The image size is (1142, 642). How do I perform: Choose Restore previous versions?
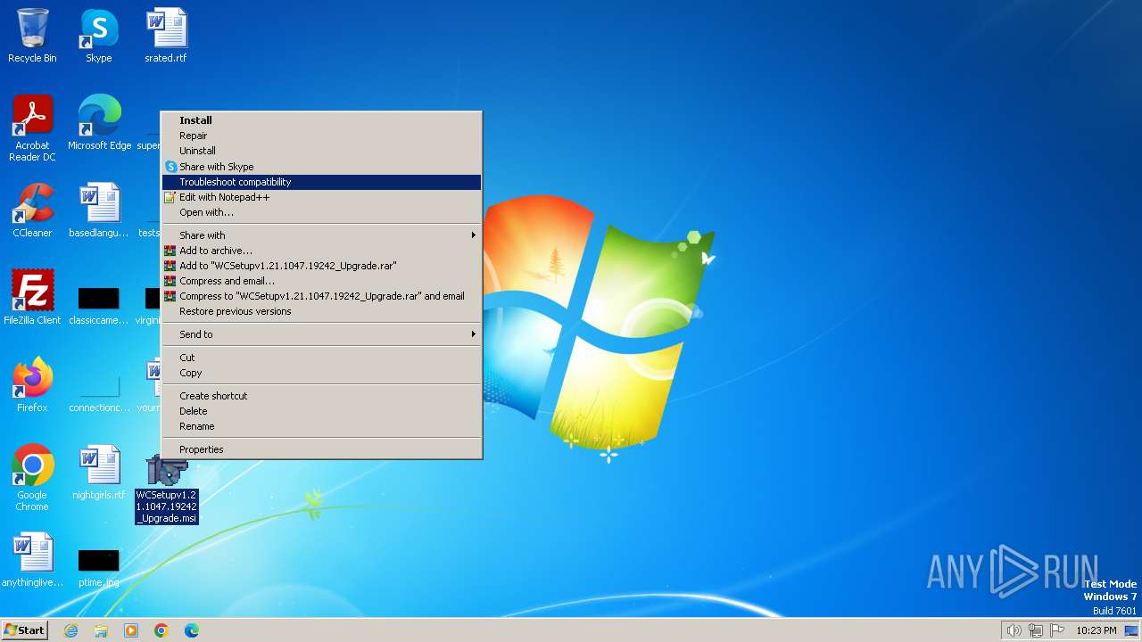pos(321,311)
